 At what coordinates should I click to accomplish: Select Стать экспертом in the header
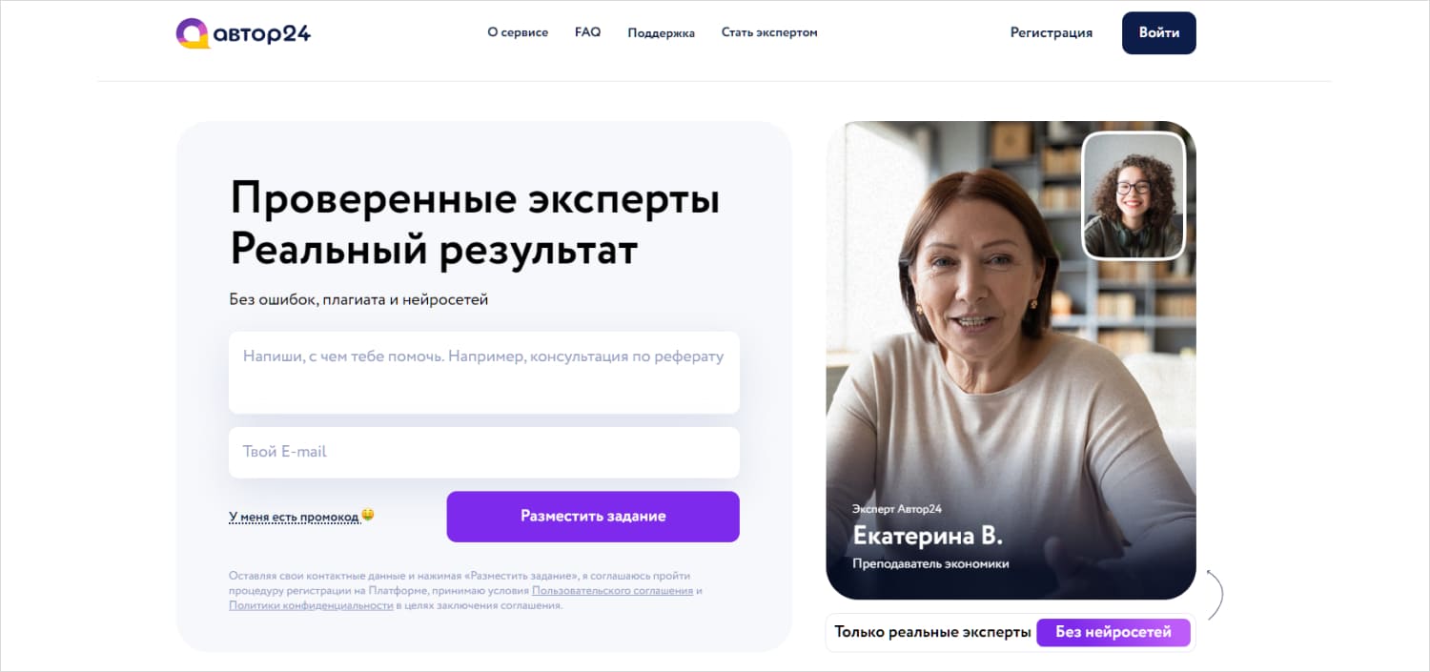point(769,32)
